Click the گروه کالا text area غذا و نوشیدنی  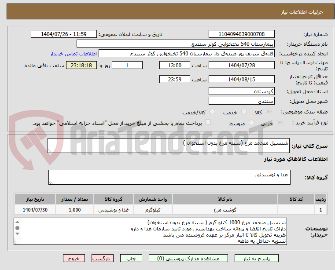pyautogui.click(x=169, y=177)
